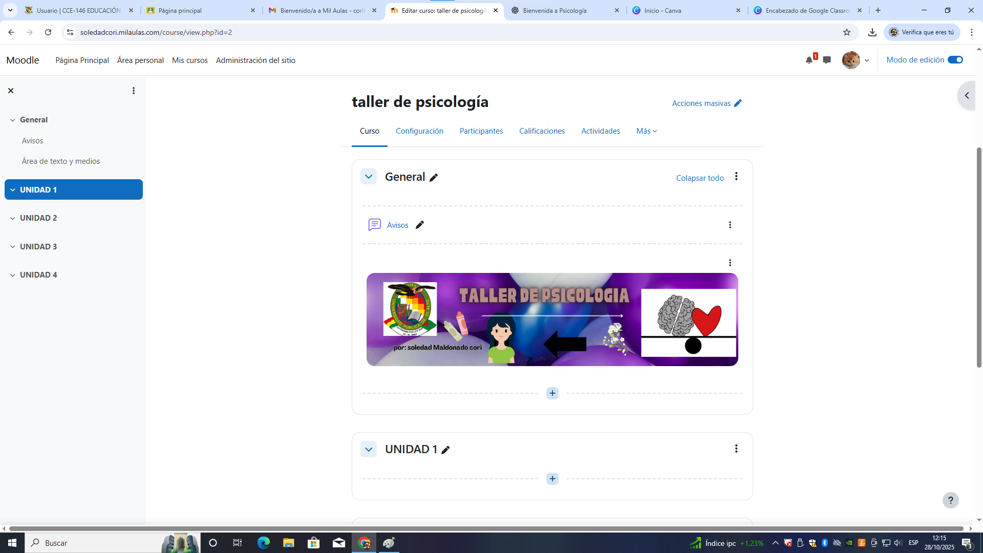Collapse the General section chevron

click(x=369, y=177)
